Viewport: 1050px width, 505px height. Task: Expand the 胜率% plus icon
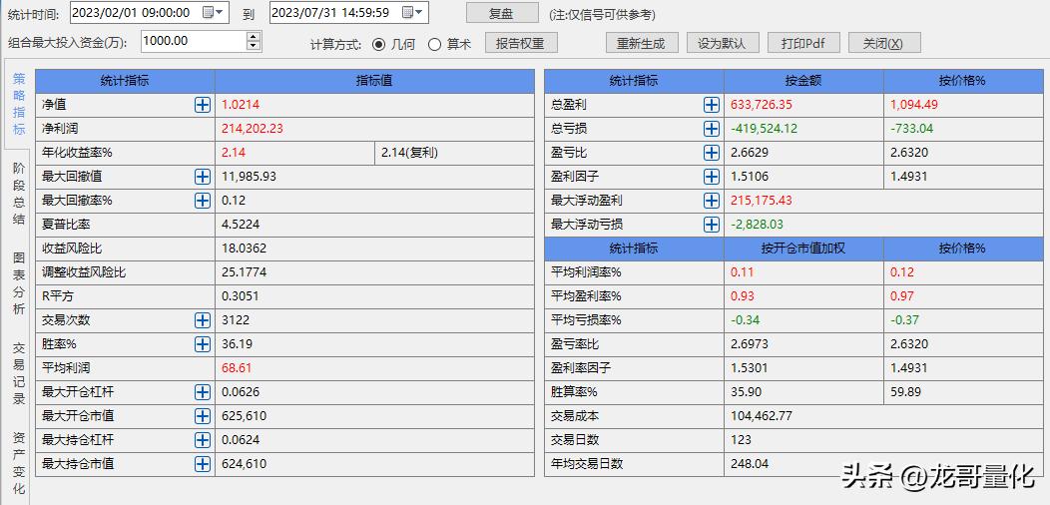203,344
